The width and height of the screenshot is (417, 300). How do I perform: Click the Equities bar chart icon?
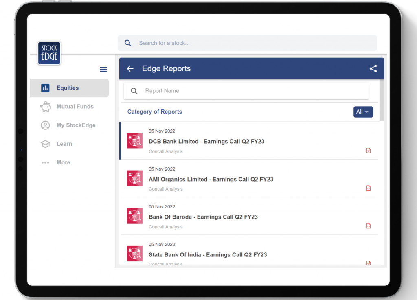(x=45, y=88)
